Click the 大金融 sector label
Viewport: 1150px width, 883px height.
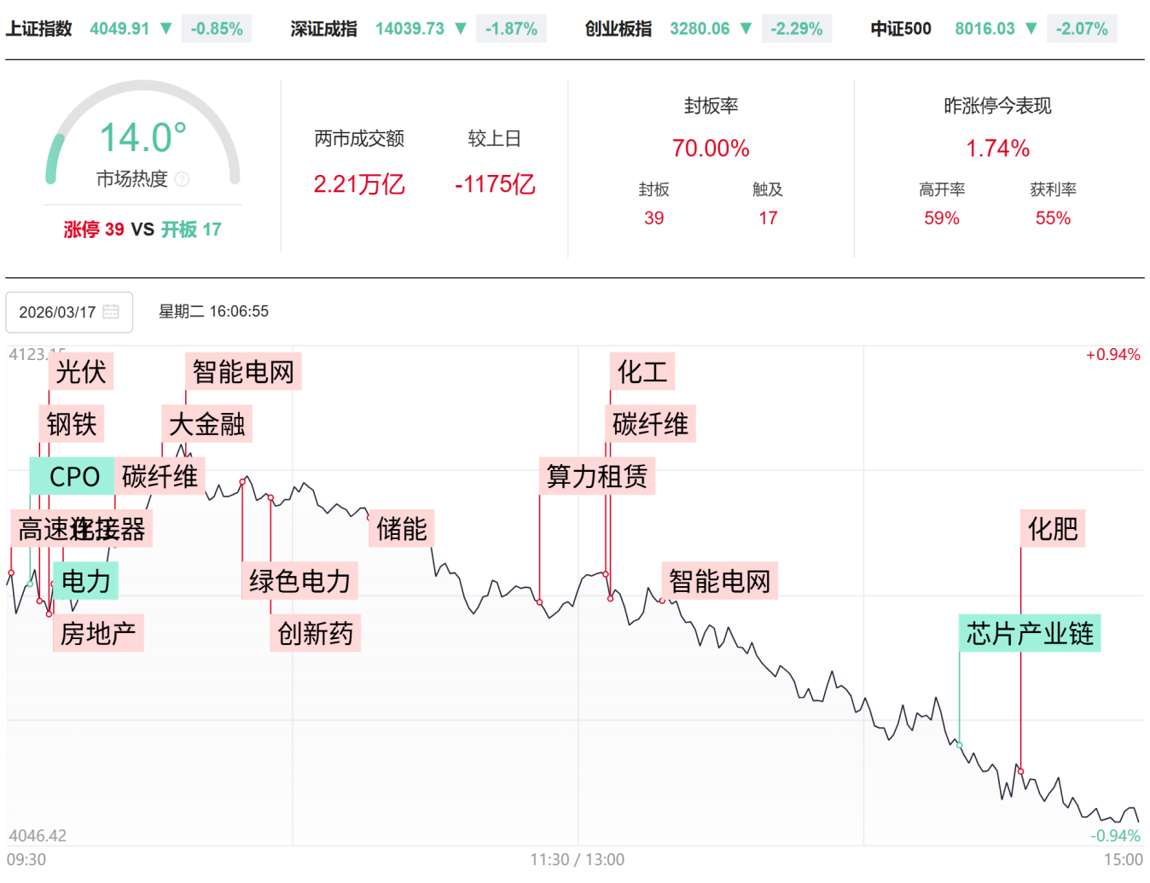pyautogui.click(x=207, y=424)
